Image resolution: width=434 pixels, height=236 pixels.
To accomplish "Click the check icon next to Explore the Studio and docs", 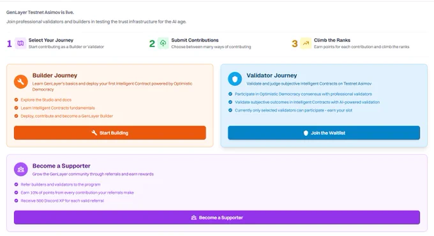I will tap(16, 100).
